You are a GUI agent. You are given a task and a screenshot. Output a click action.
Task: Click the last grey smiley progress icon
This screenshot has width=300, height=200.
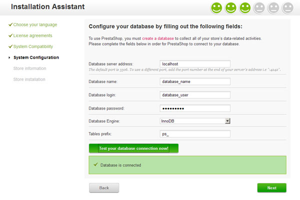[x=288, y=8]
